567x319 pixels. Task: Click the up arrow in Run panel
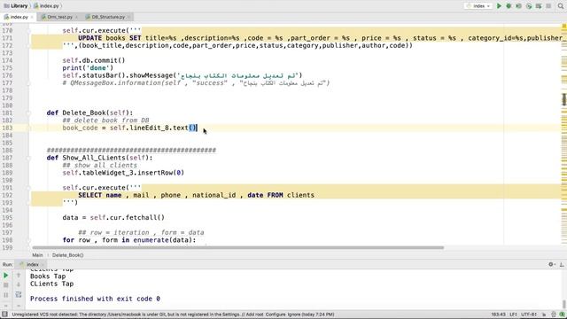(x=19, y=276)
